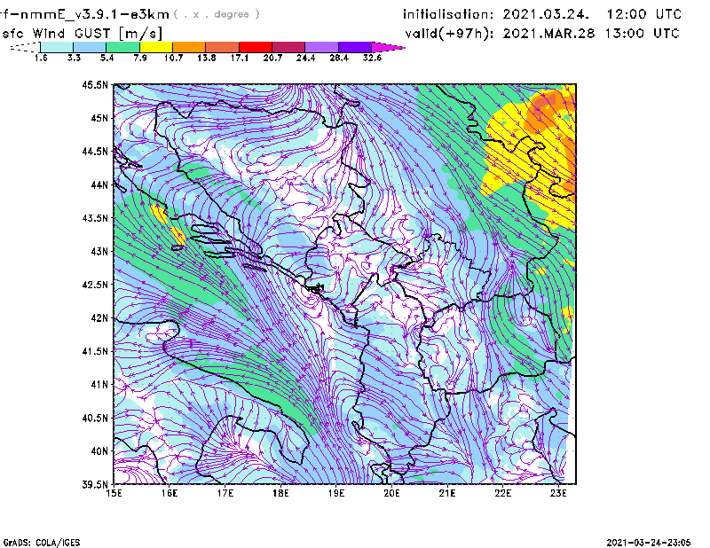
Task: Click the "valid(+97h):" label
Action: pos(449,34)
